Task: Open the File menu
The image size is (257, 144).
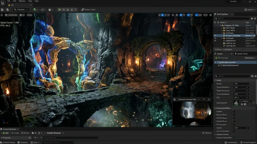Action: [9, 1]
